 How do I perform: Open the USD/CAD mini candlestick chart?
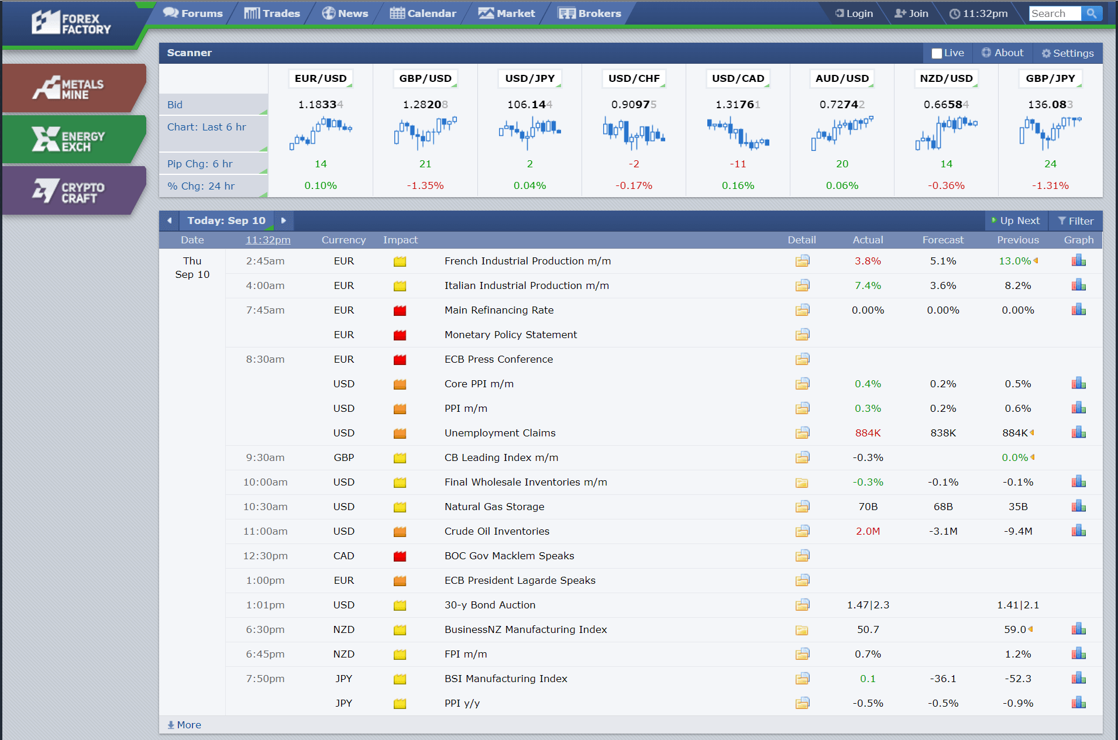pyautogui.click(x=738, y=133)
